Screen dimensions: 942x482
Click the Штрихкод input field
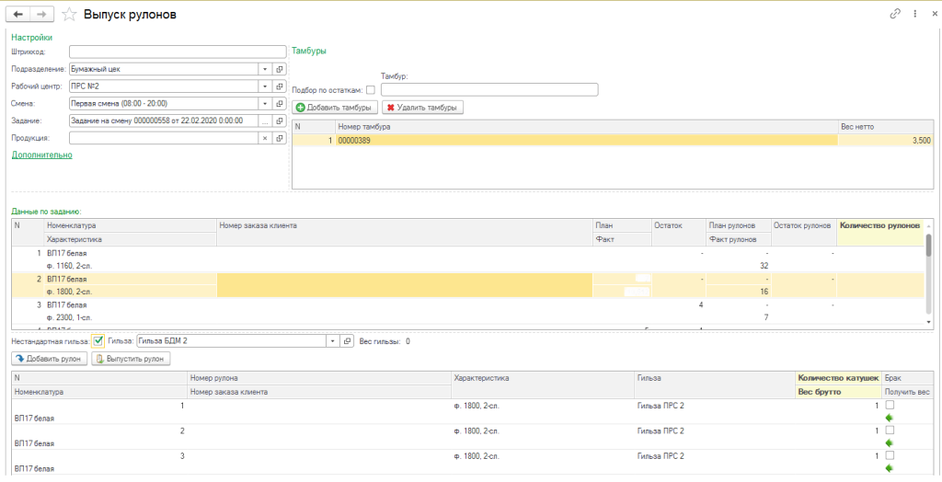coord(178,52)
